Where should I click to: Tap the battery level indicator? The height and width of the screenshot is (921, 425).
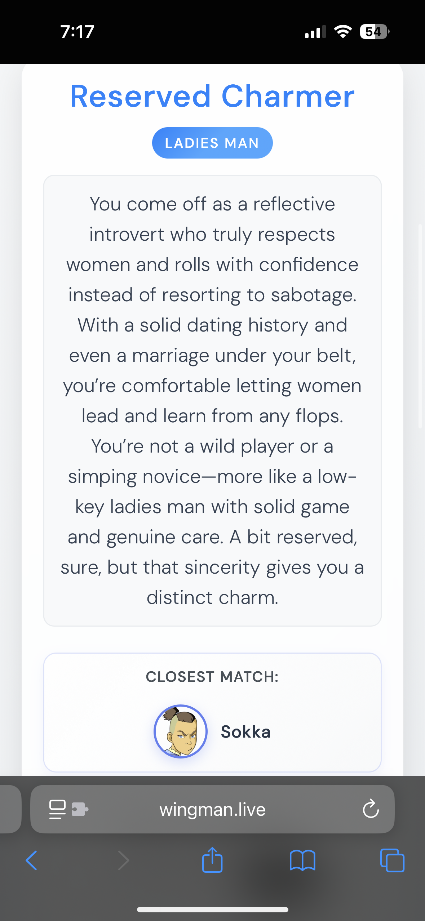coord(374,32)
